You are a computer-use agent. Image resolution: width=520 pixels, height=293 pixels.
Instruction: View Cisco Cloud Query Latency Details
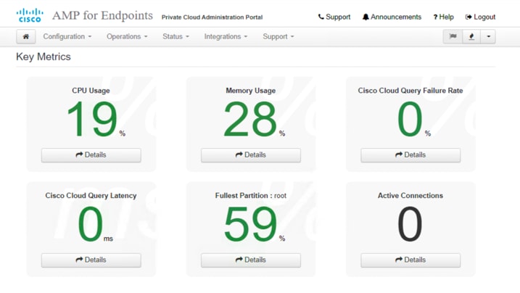pyautogui.click(x=91, y=260)
